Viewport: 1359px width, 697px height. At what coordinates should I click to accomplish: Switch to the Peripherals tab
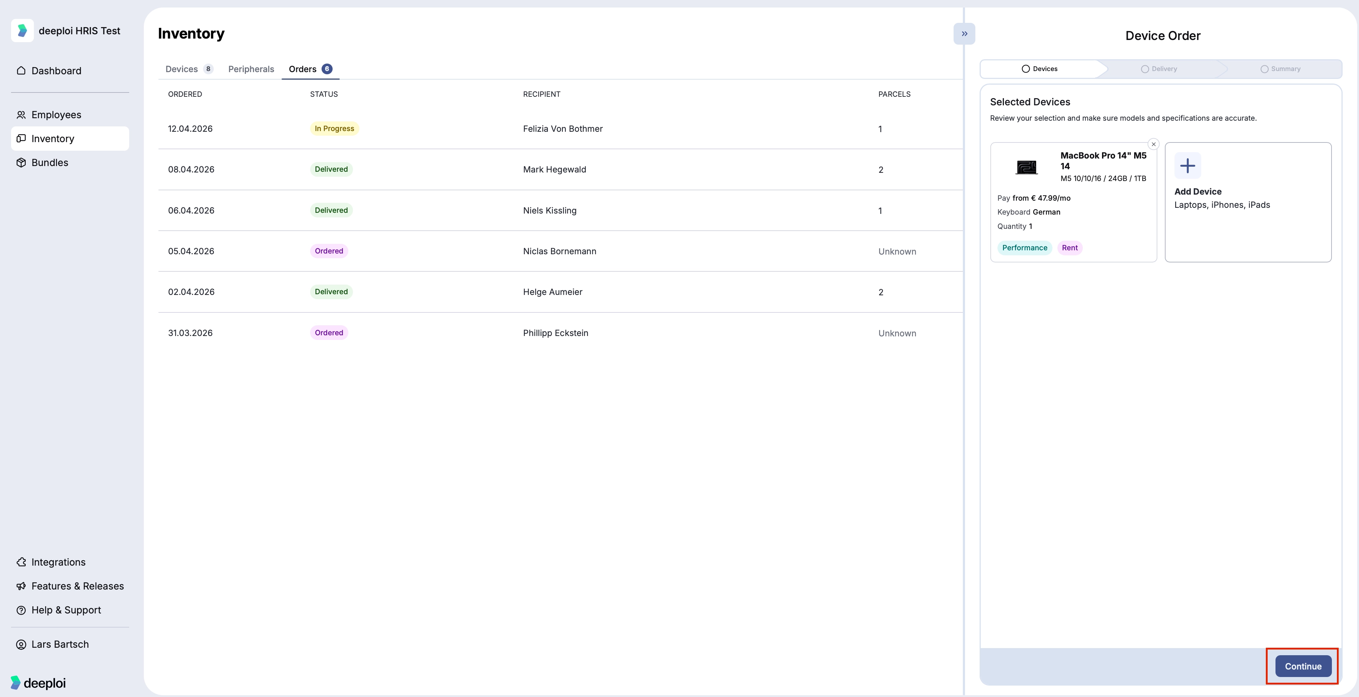click(x=251, y=69)
